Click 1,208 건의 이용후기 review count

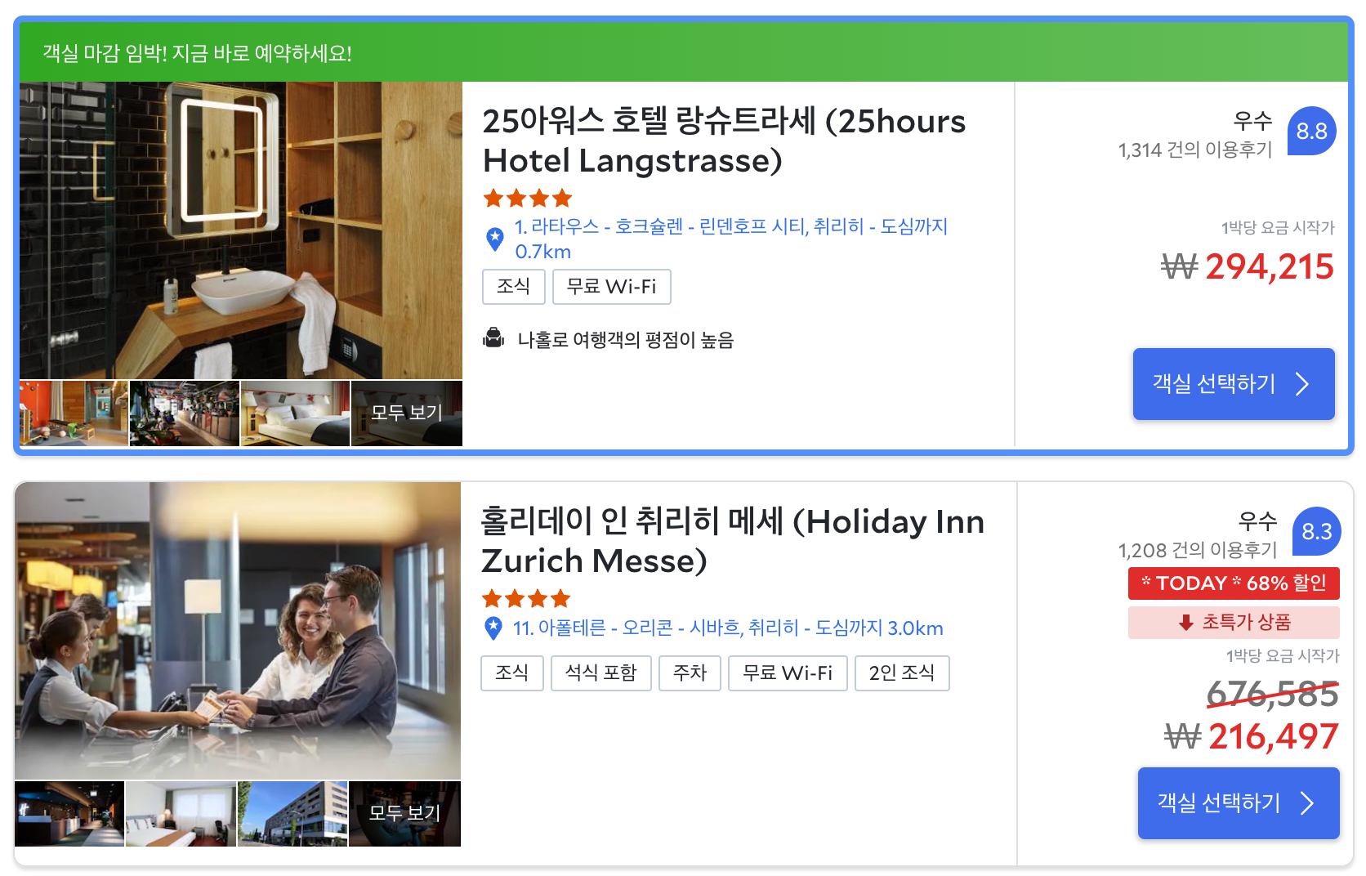[1198, 550]
